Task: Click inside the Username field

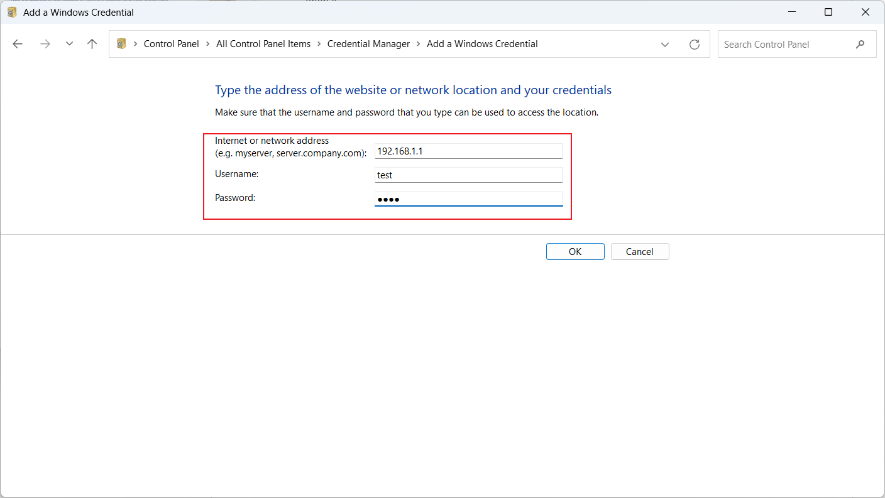Action: click(x=468, y=175)
